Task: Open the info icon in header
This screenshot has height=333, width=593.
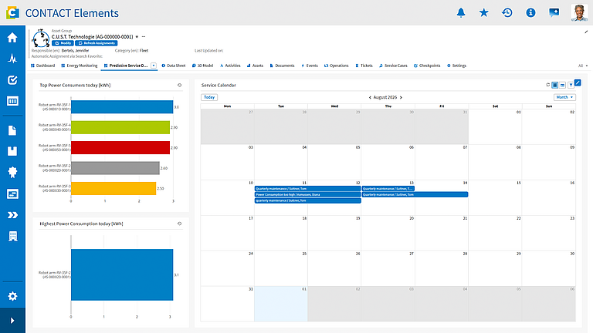Action: tap(530, 12)
